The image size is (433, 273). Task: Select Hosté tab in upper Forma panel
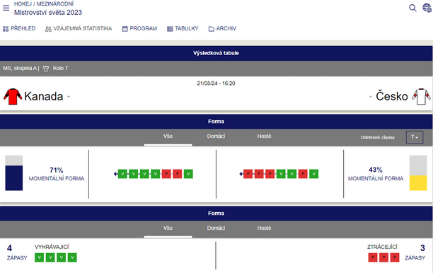(x=265, y=136)
